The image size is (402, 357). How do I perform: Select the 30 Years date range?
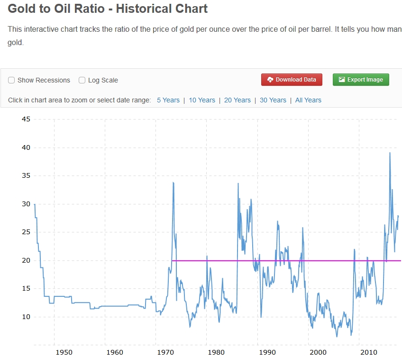tap(273, 100)
